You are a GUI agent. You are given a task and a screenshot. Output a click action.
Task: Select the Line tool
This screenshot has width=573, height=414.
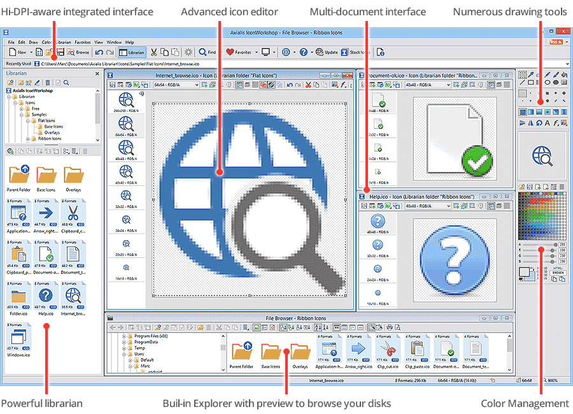pos(521,83)
